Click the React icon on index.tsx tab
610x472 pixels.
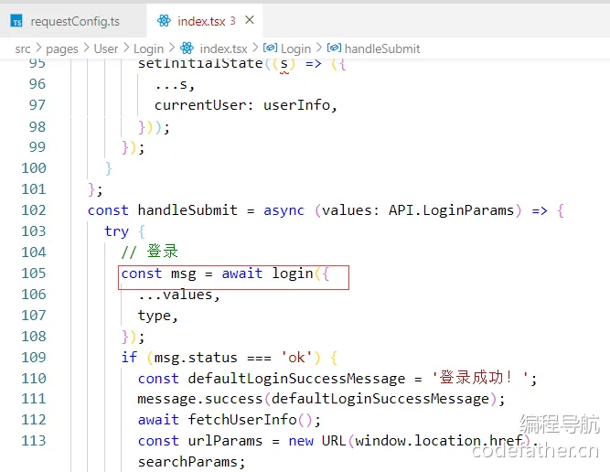[164, 21]
